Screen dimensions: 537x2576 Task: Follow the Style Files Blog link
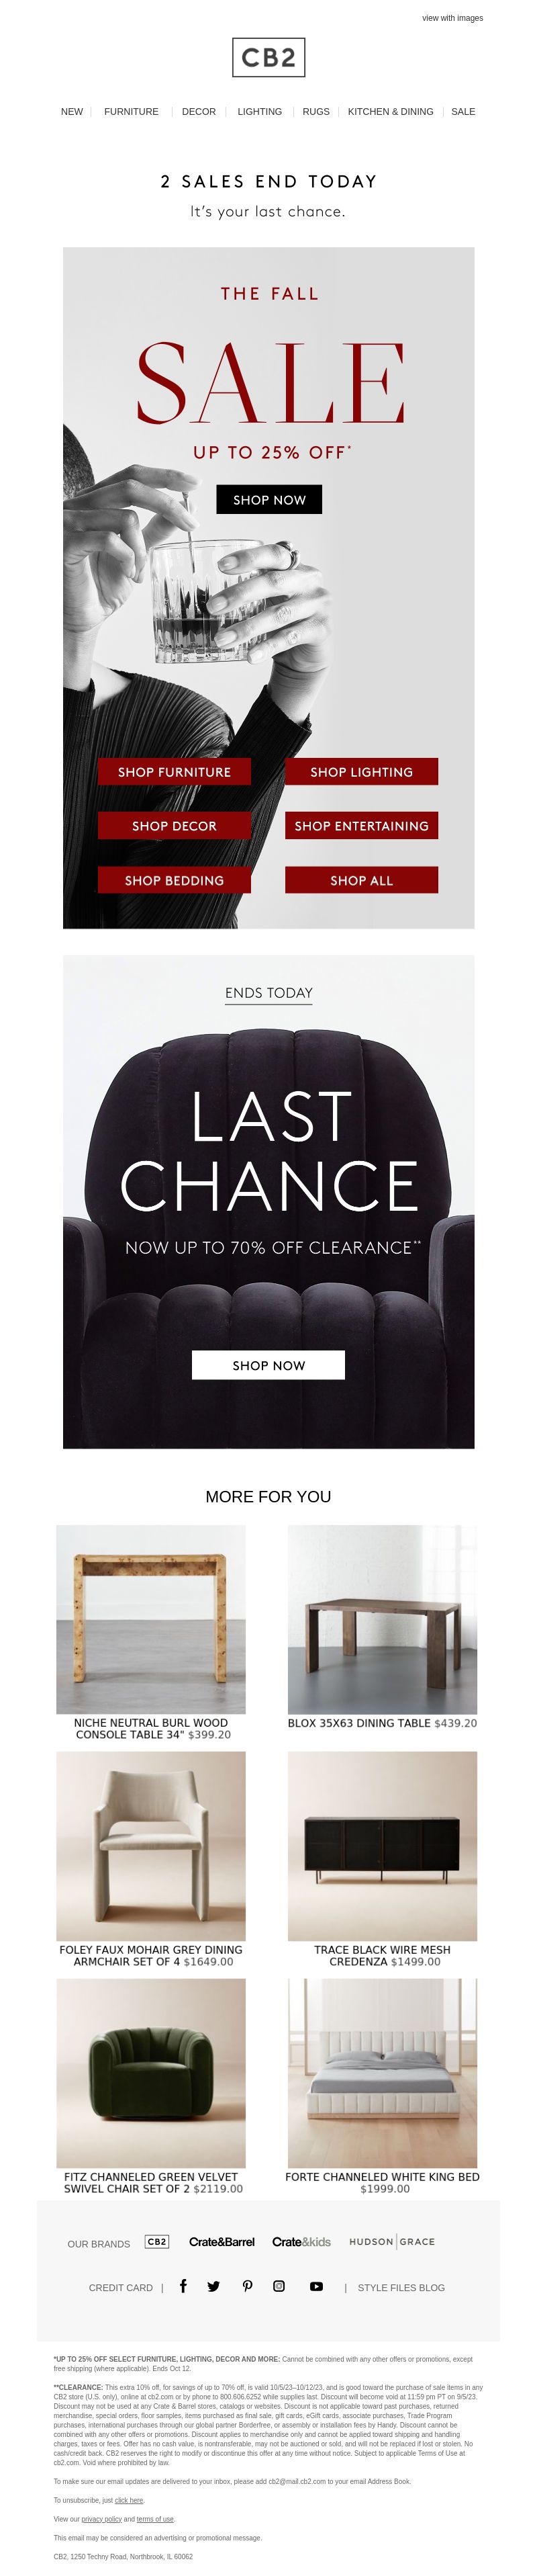pos(401,2287)
